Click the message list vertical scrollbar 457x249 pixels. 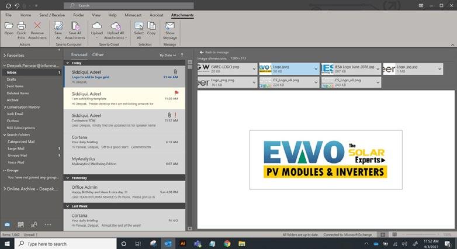point(190,145)
